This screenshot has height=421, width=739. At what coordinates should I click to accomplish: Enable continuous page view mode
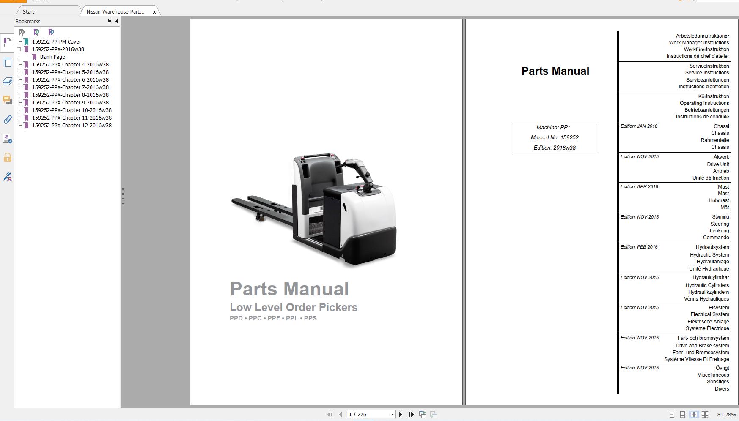[x=682, y=415]
